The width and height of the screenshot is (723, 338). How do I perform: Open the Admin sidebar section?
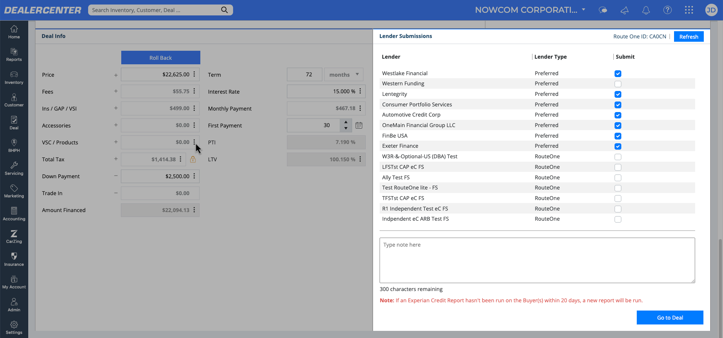[14, 305]
